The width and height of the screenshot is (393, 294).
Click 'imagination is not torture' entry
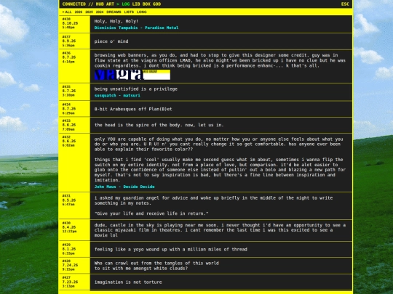[x=128, y=282]
